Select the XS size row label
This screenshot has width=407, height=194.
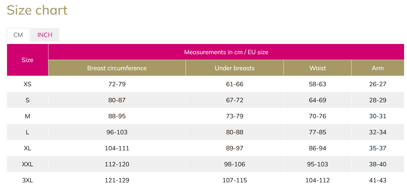pyautogui.click(x=27, y=84)
